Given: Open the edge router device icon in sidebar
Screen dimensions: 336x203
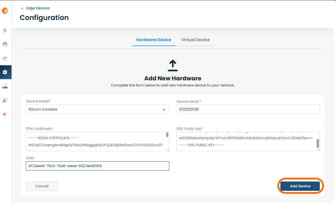Looking at the screenshot, I should (x=5, y=86).
